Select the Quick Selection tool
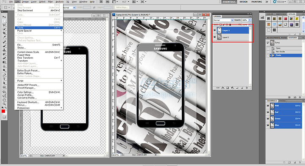The height and width of the screenshot is (166, 305). click(x=4, y=29)
